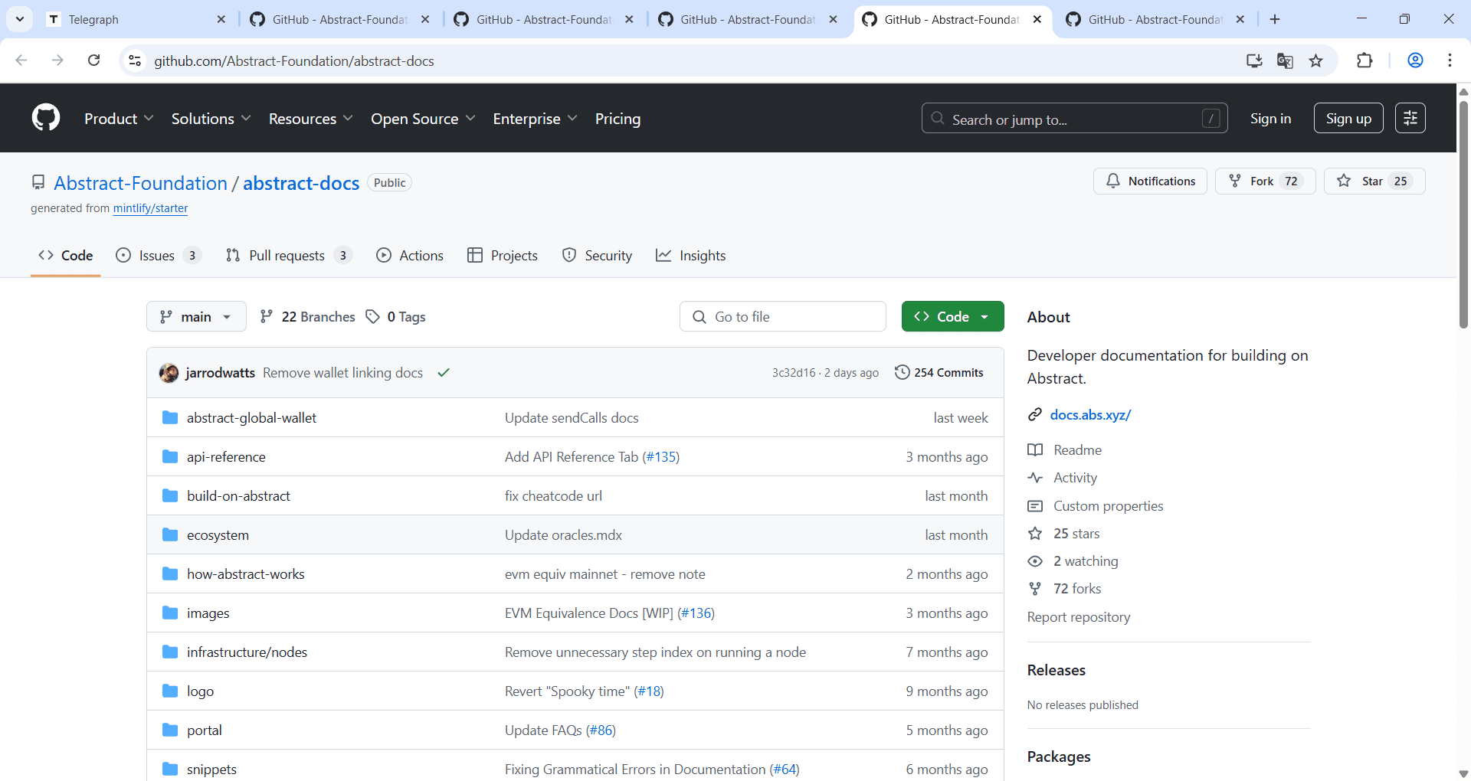Open the main branch selector dropdown
The height and width of the screenshot is (781, 1471).
tap(196, 316)
